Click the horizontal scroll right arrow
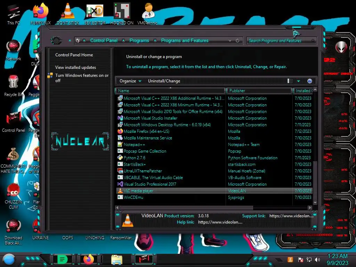The height and width of the screenshot is (267, 356). 310,208
